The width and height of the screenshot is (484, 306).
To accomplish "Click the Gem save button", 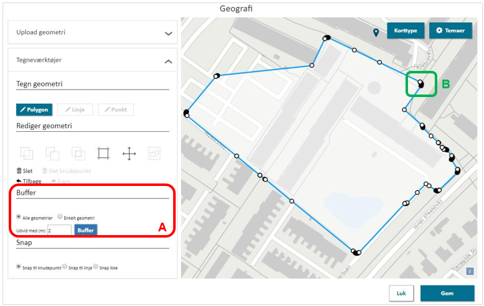I will point(447,294).
